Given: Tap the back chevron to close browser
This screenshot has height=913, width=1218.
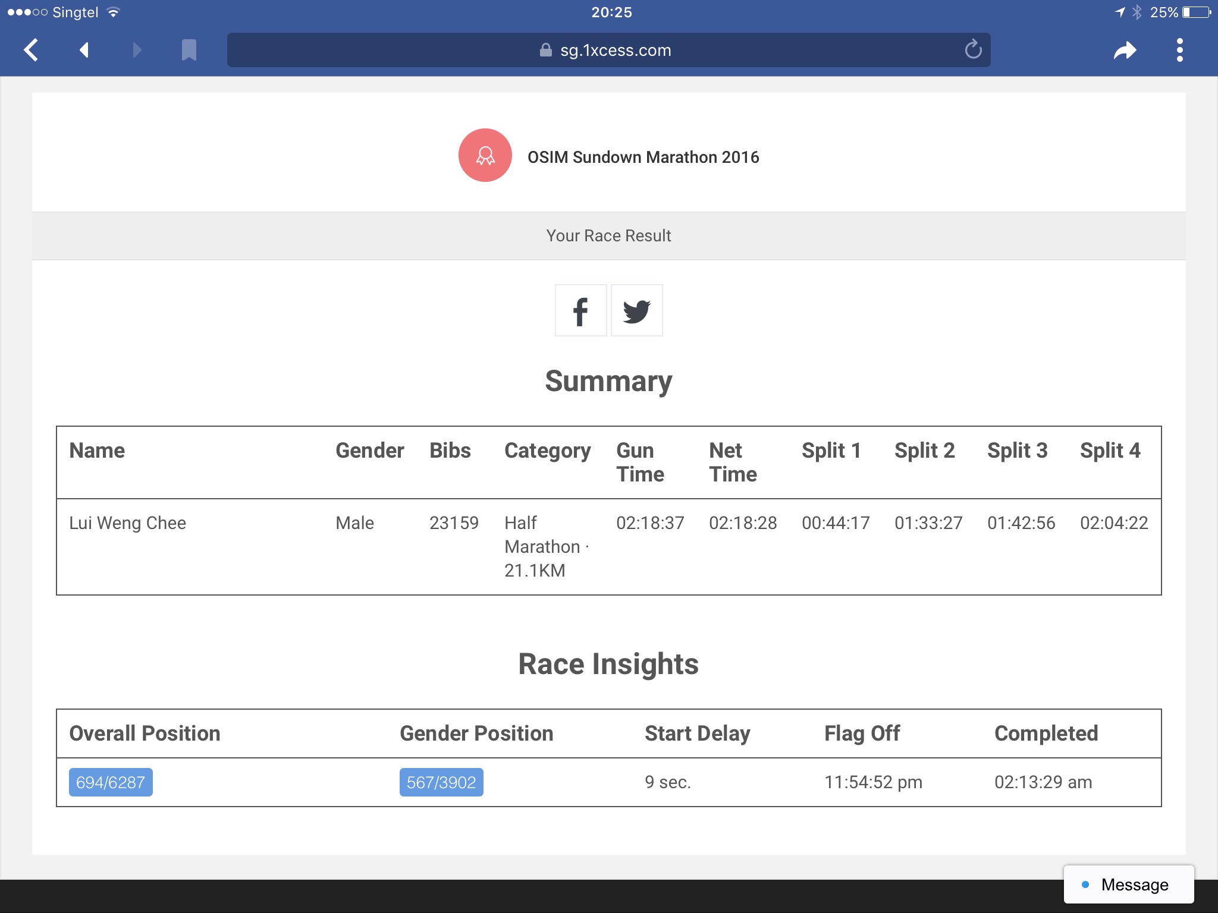Looking at the screenshot, I should point(31,50).
